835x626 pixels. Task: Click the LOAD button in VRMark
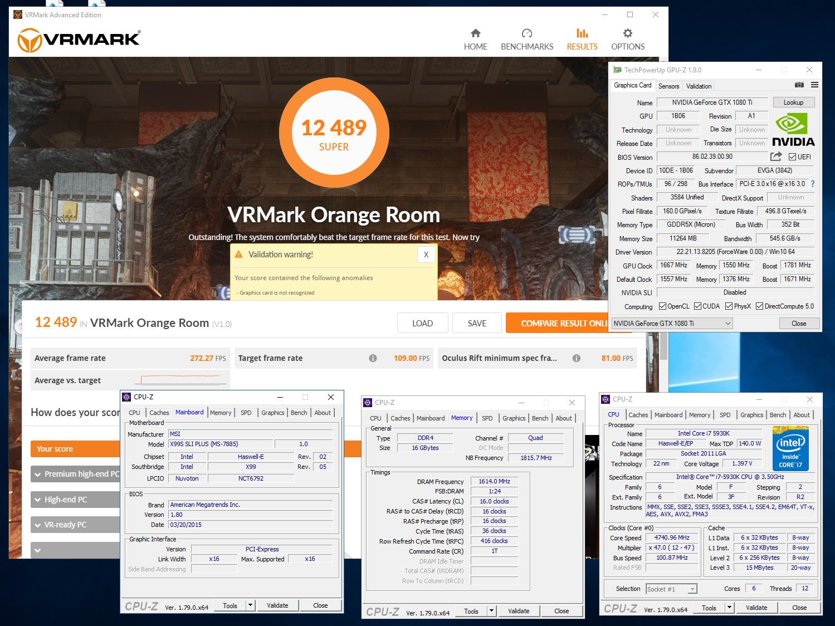[422, 323]
